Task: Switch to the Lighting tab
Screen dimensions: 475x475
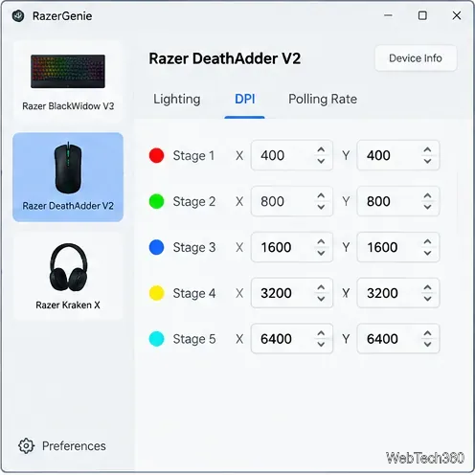Action: click(177, 99)
